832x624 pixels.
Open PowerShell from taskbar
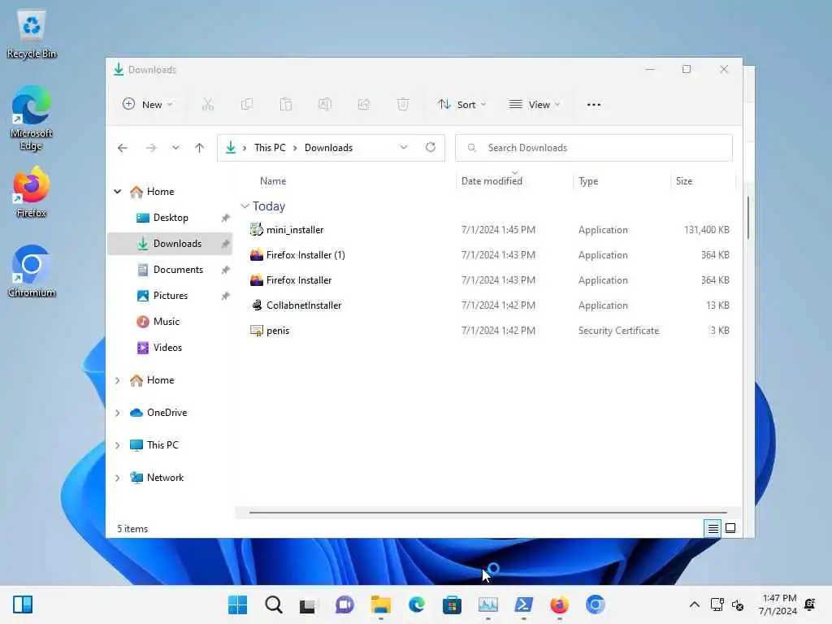coord(524,604)
